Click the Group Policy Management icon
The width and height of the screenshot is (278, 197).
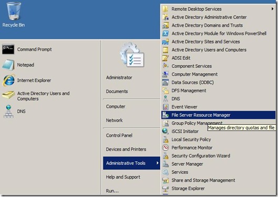(x=166, y=123)
